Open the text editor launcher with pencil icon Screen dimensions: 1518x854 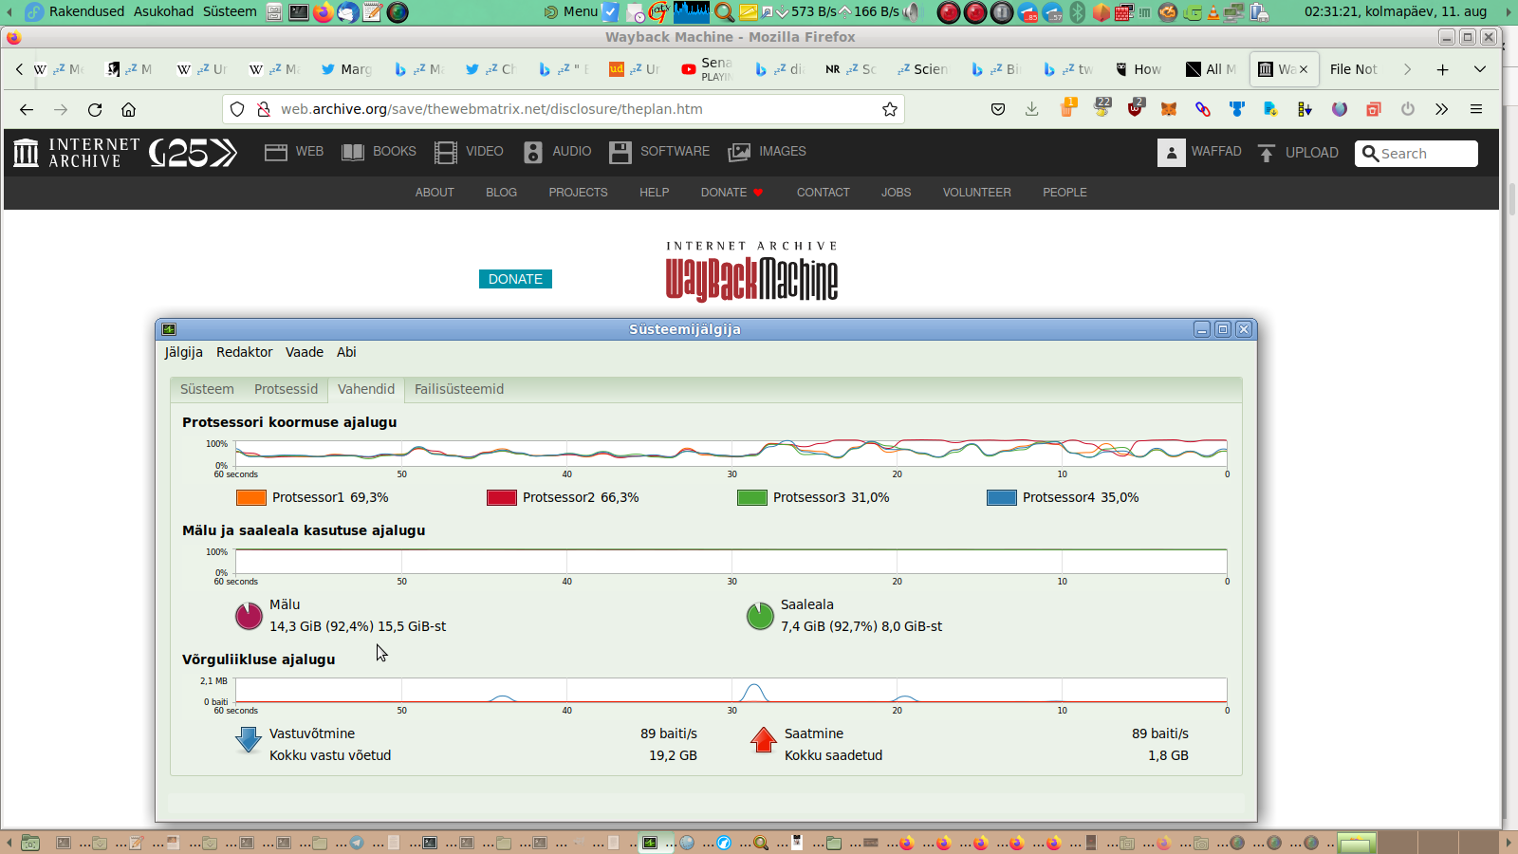point(372,12)
